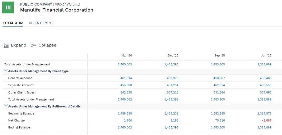282x135 pixels.
Task: Click the Collapse button label
Action: (x=47, y=45)
